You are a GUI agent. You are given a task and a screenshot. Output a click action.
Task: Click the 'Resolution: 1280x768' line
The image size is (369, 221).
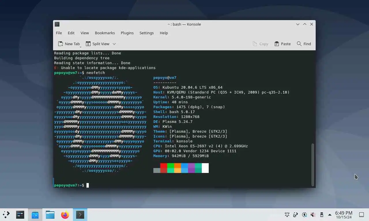point(176,117)
